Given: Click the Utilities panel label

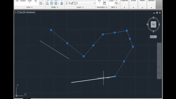Looking at the screenshot, I should coord(142,1).
